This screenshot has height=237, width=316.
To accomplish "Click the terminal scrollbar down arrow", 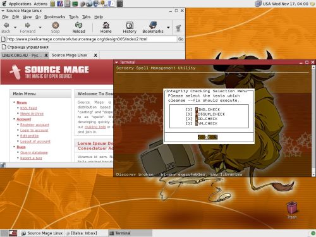I will tap(313, 174).
